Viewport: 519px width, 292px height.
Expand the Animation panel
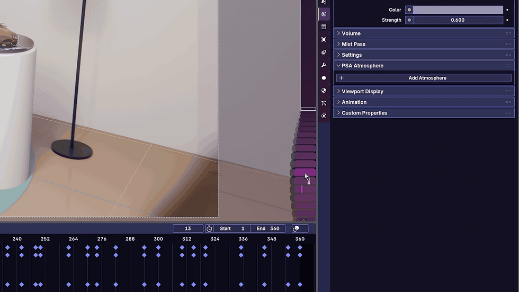coord(338,102)
